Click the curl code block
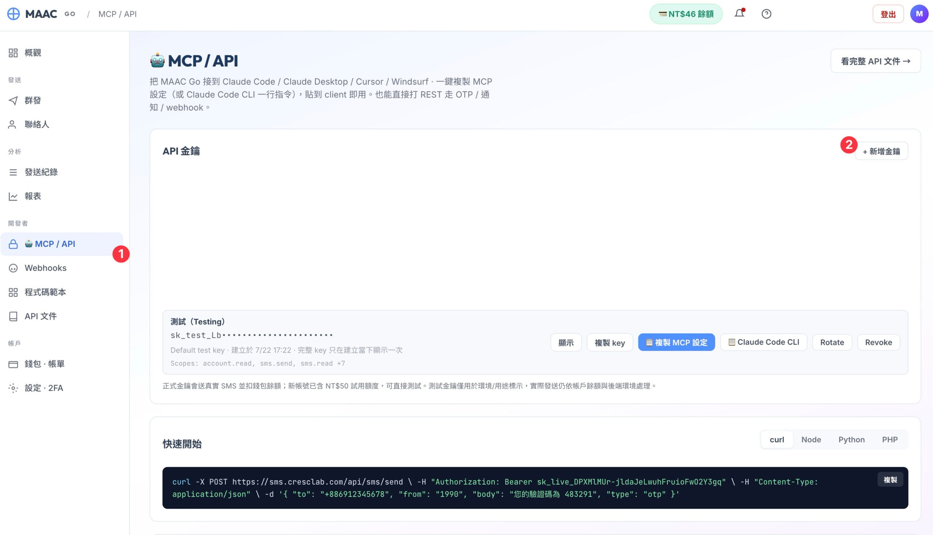Viewport: 933px width, 535px height. [535, 488]
